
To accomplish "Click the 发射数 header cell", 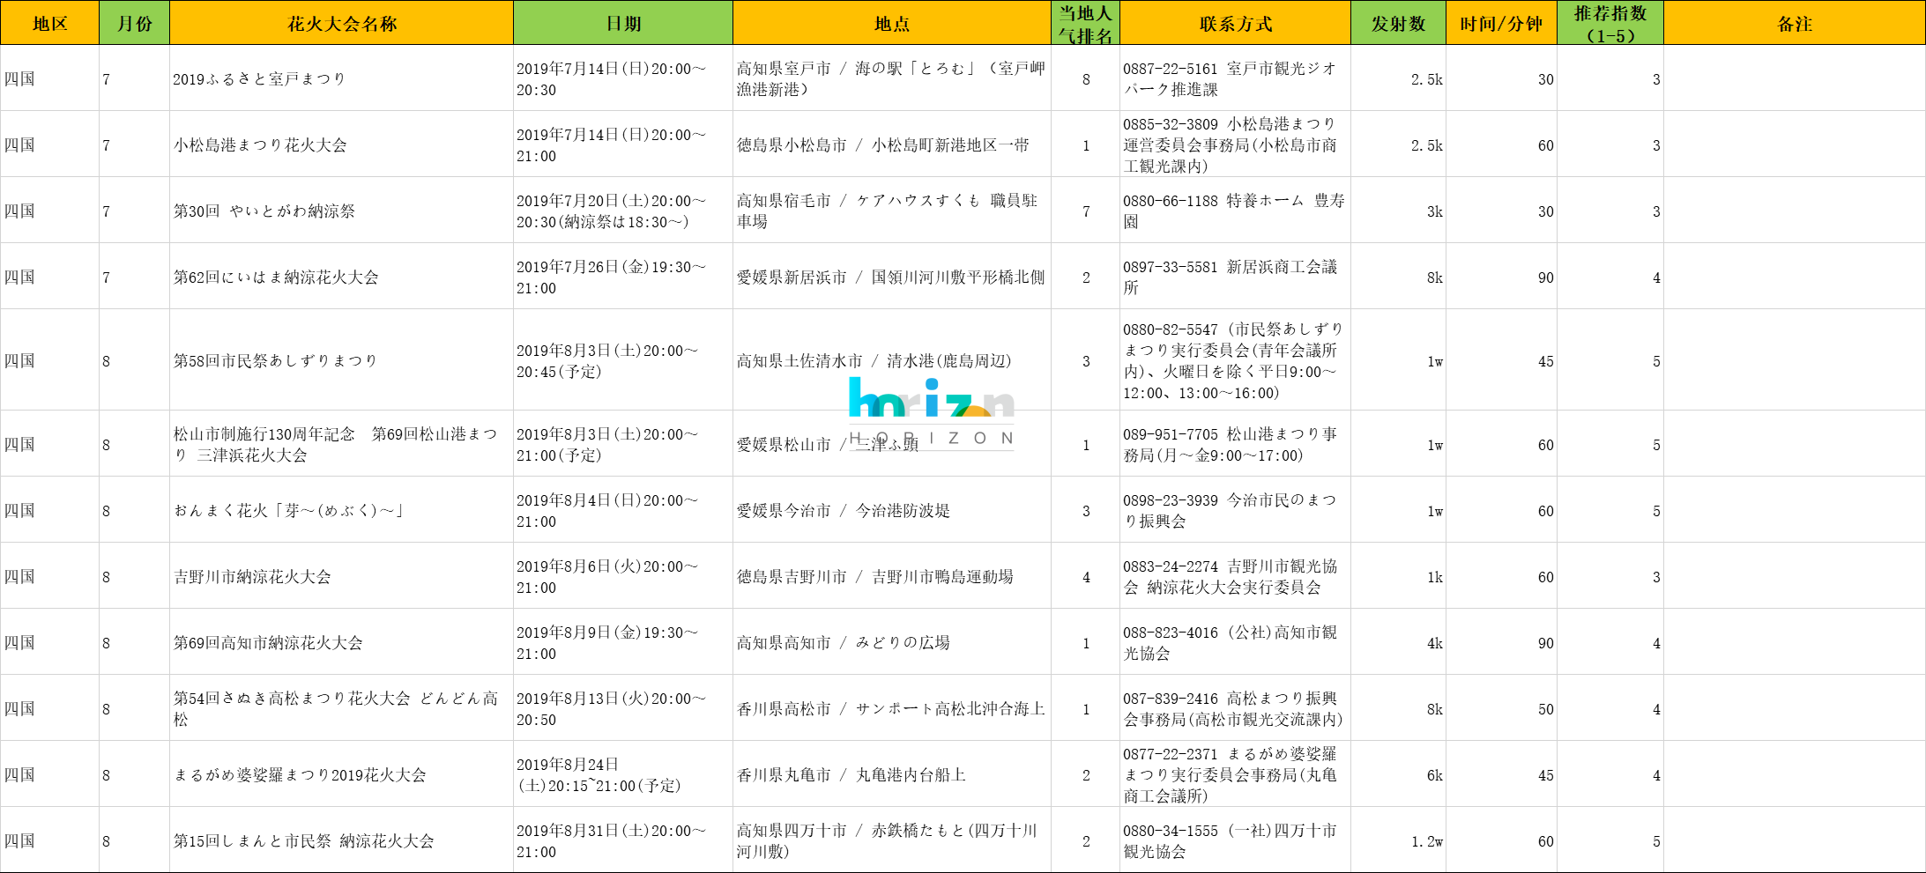I will pyautogui.click(x=1398, y=23).
